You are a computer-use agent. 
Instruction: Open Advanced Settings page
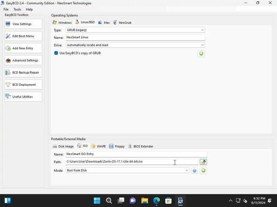coord(23,60)
